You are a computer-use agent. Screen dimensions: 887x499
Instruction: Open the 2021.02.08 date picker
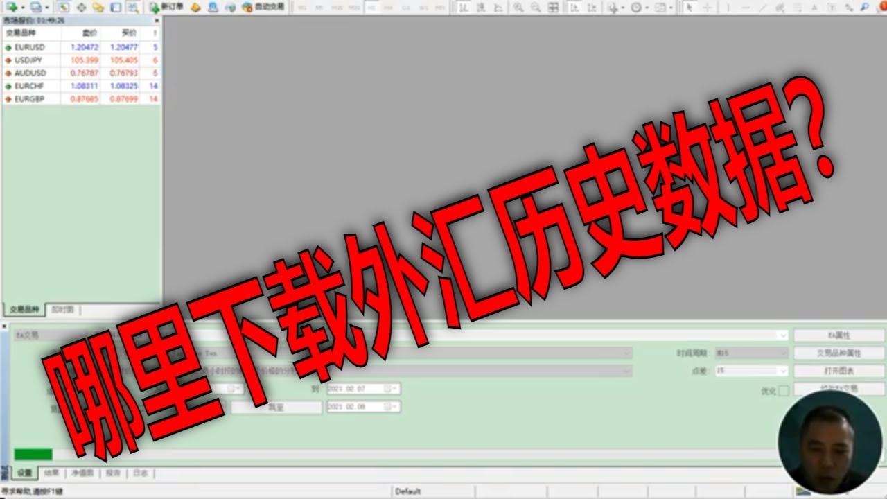coord(362,407)
